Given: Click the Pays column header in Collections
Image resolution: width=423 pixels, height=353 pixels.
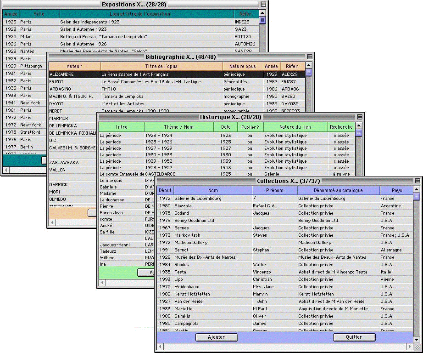Looking at the screenshot, I should [x=396, y=190].
